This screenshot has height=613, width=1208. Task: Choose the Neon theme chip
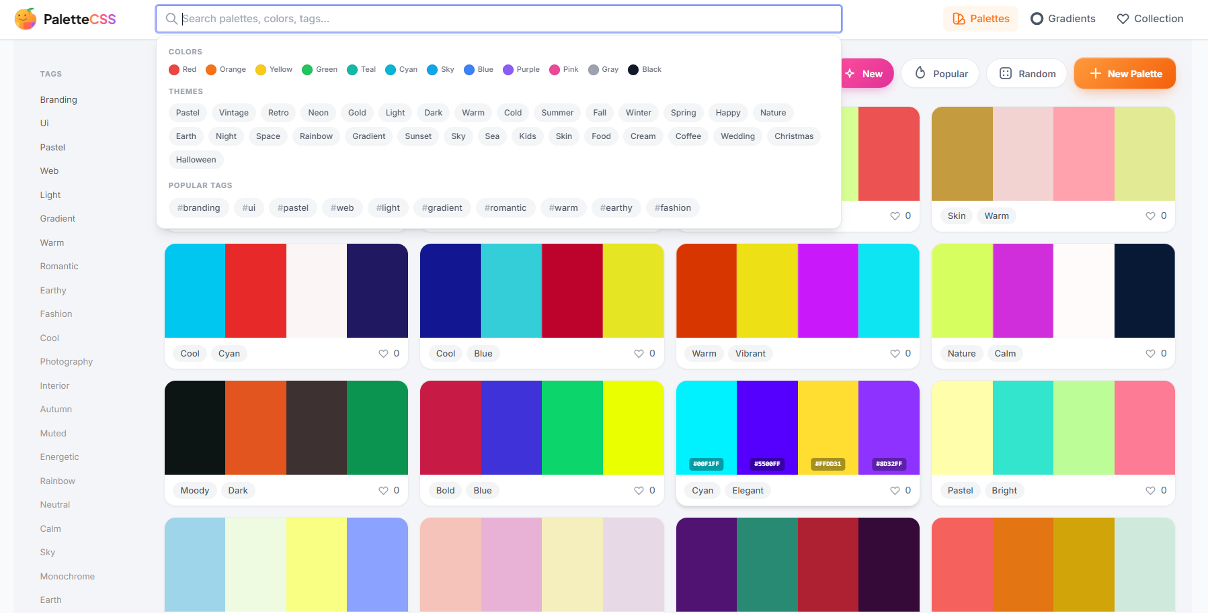pyautogui.click(x=319, y=113)
